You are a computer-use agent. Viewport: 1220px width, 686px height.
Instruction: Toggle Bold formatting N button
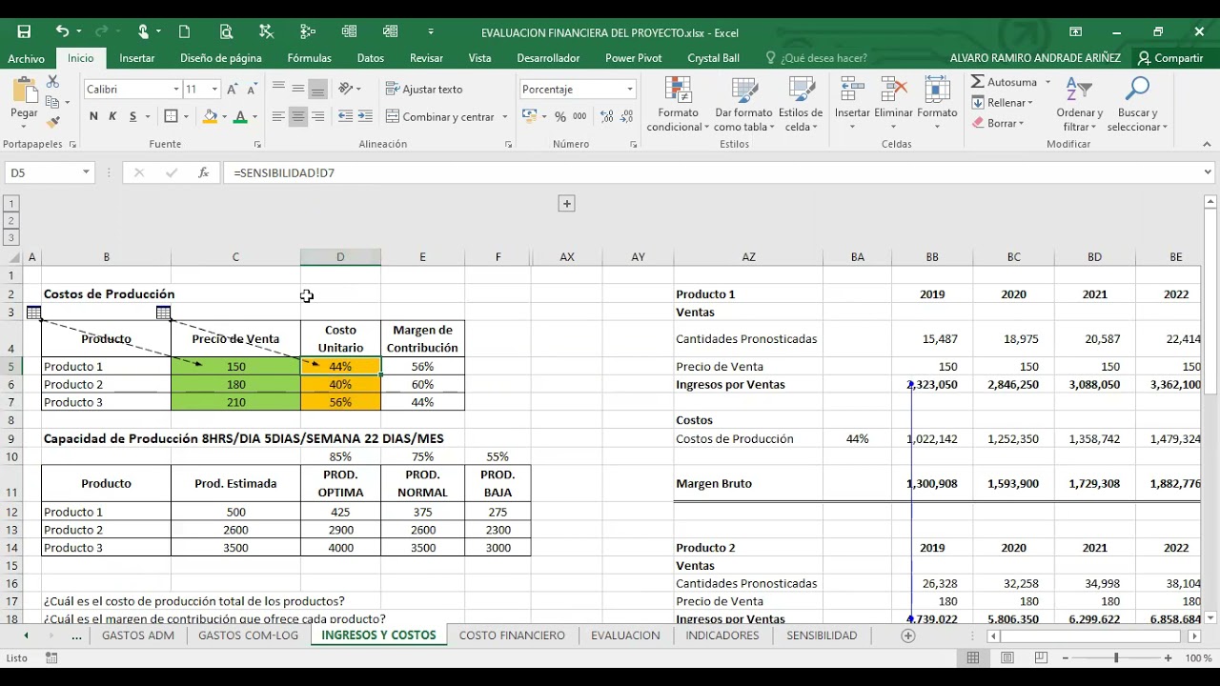pyautogui.click(x=93, y=116)
